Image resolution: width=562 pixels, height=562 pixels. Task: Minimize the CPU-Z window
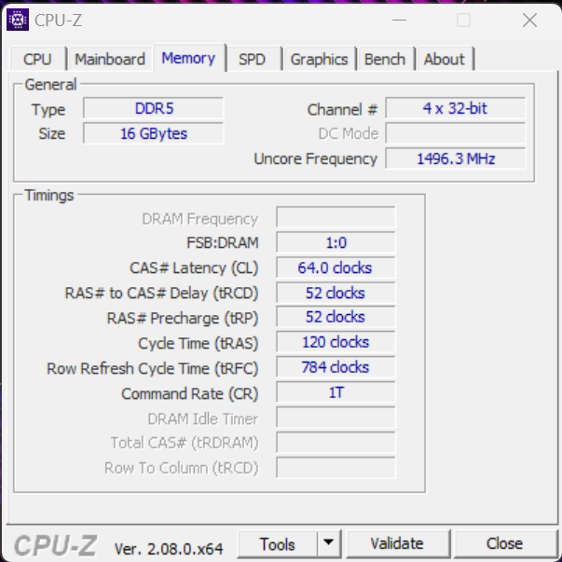399,21
